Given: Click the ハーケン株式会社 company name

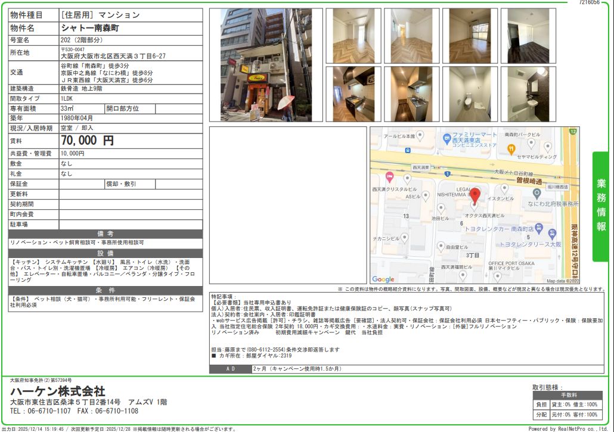Looking at the screenshot, I should coord(58,391).
